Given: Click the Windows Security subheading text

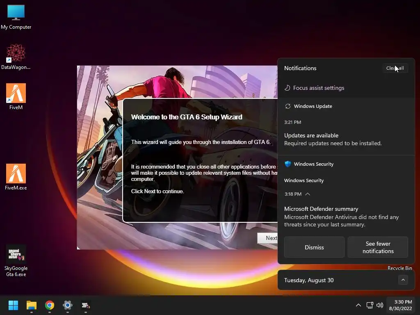Looking at the screenshot, I should pos(304,180).
